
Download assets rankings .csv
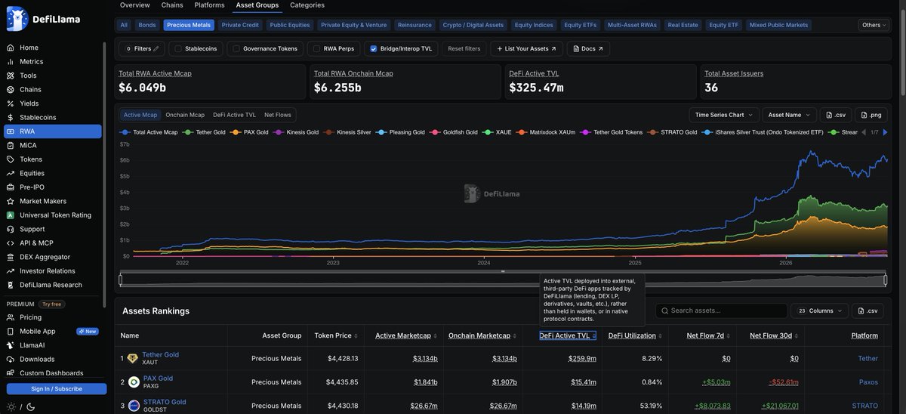point(867,310)
